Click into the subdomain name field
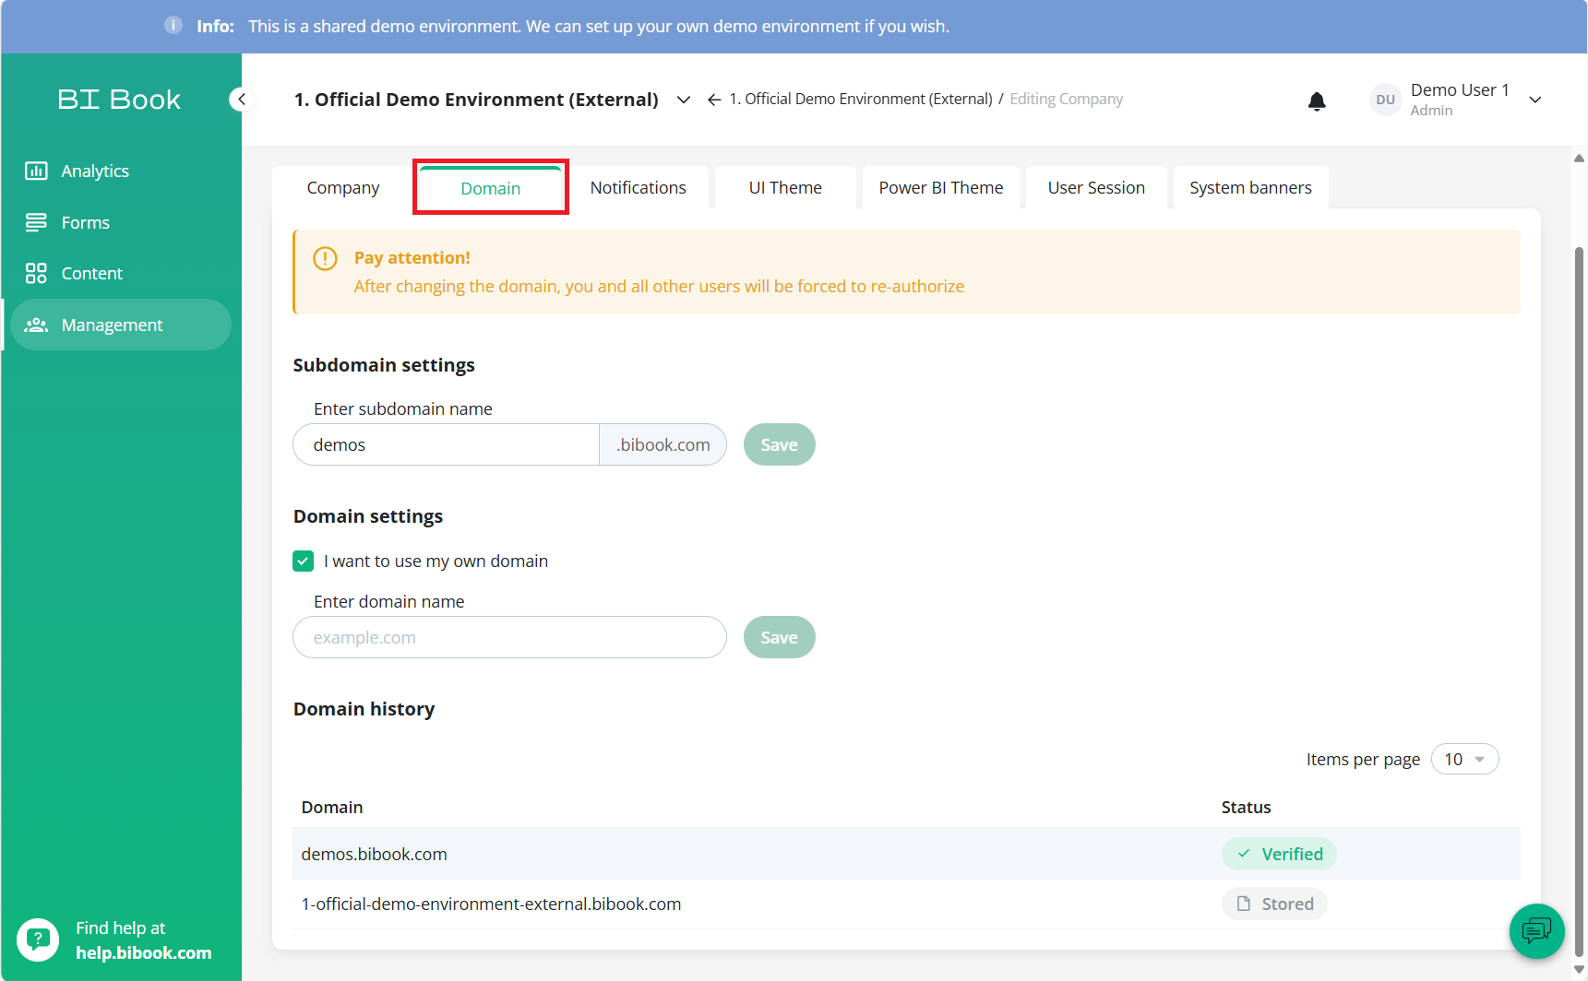Screen dimensions: 1588x981 point(447,444)
